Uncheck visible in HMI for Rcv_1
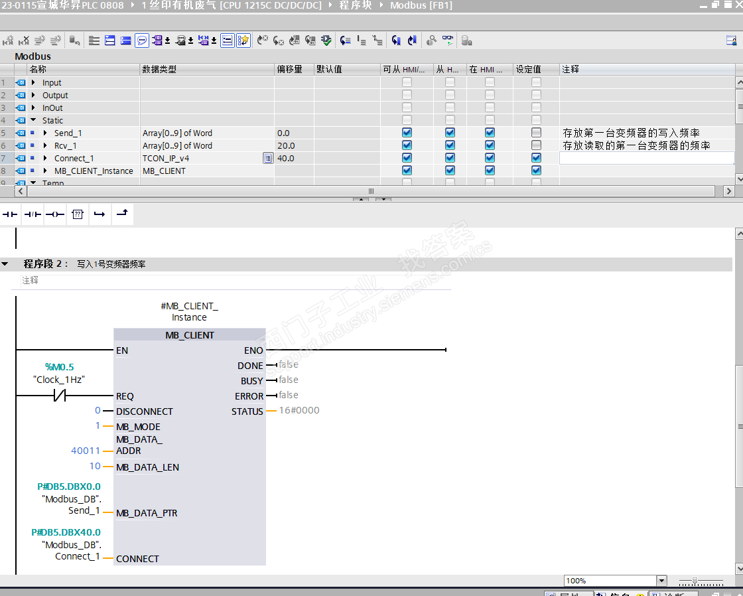Viewport: 743px width, 596px height. [490, 145]
